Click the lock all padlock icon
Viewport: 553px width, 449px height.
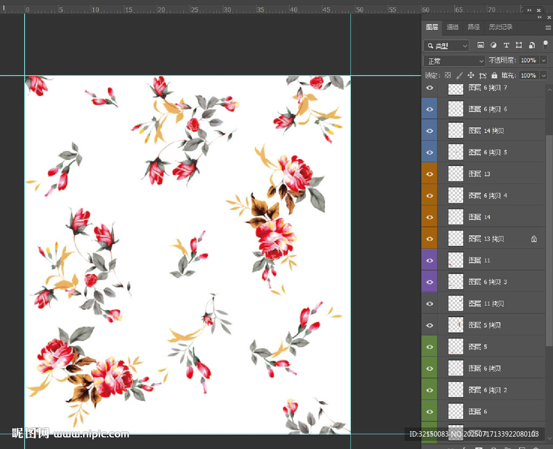click(494, 76)
